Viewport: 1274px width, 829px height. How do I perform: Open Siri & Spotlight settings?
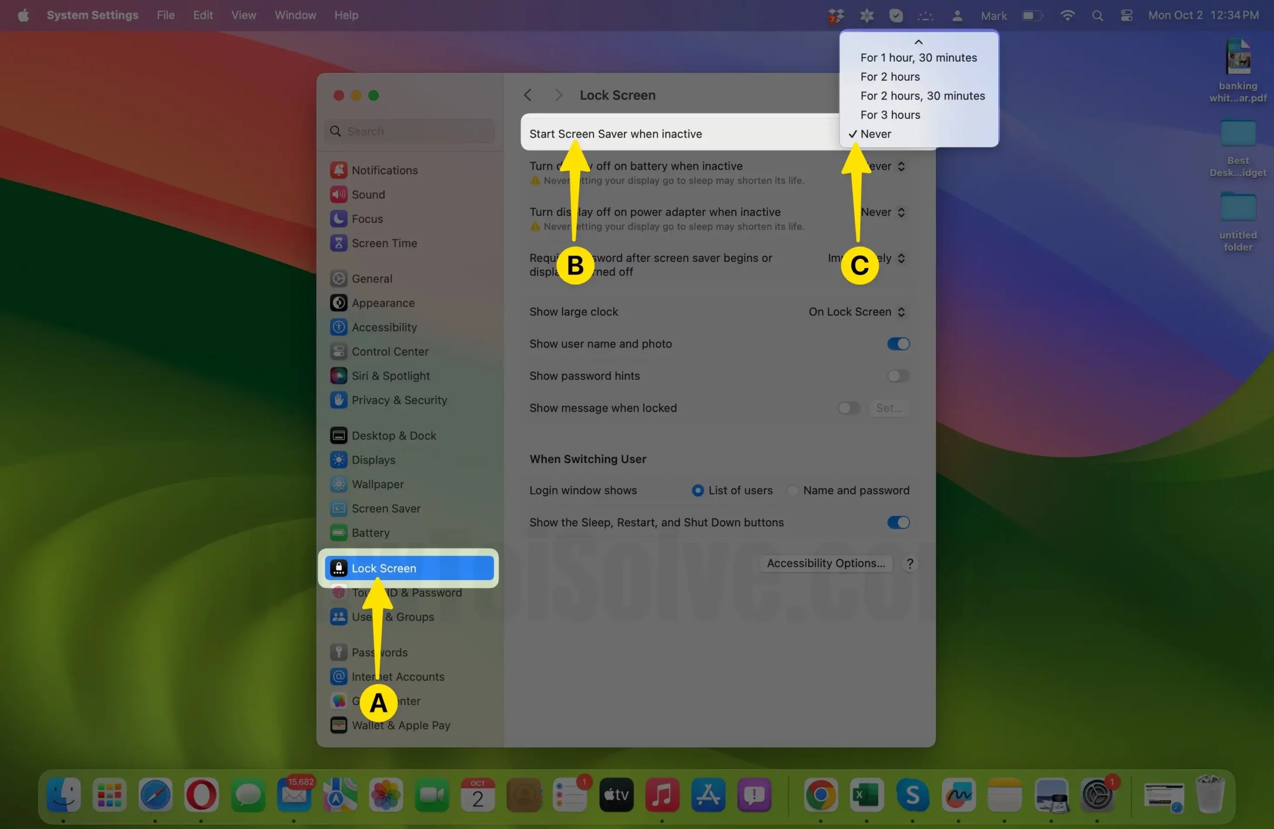point(390,375)
